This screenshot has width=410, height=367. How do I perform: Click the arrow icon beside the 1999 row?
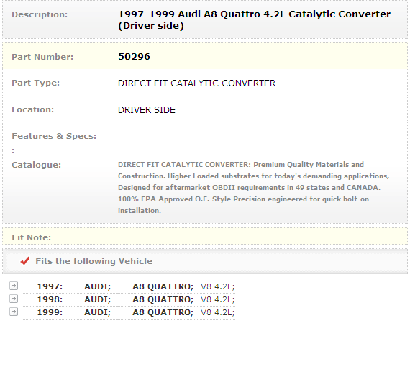(x=14, y=312)
